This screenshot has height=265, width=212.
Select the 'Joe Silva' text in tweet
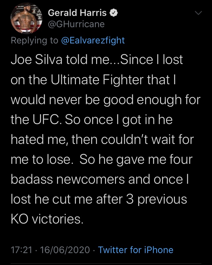point(37,60)
